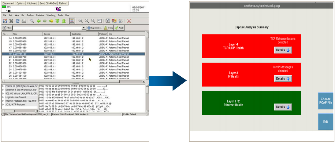Reset zoom to normal size
Viewport: 335px width, 142px height.
(x=93, y=21)
